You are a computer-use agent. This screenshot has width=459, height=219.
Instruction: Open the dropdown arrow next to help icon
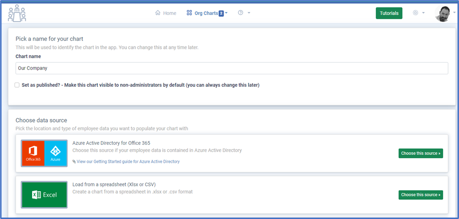pyautogui.click(x=249, y=13)
